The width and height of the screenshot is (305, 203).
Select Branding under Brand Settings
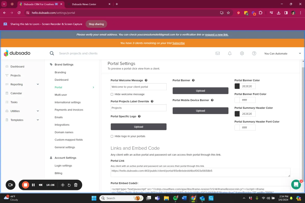point(60,72)
